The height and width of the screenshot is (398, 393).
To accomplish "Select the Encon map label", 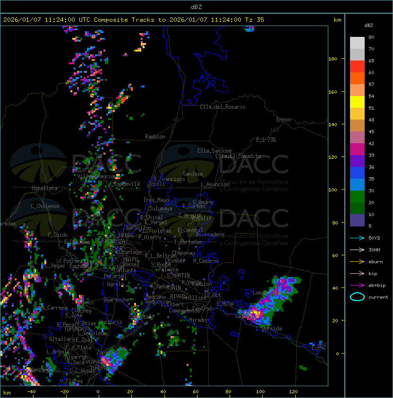I will tap(283, 120).
